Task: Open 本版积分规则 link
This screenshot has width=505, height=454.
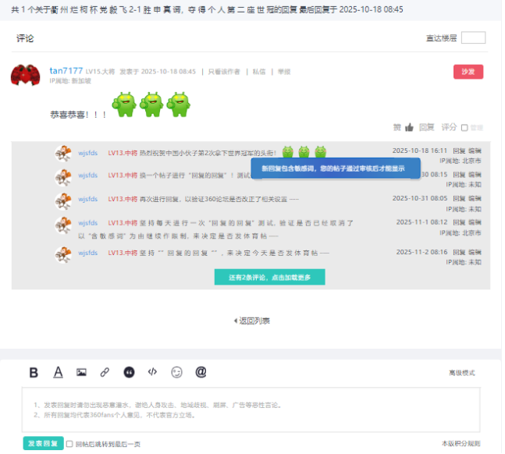Action: pos(461,443)
